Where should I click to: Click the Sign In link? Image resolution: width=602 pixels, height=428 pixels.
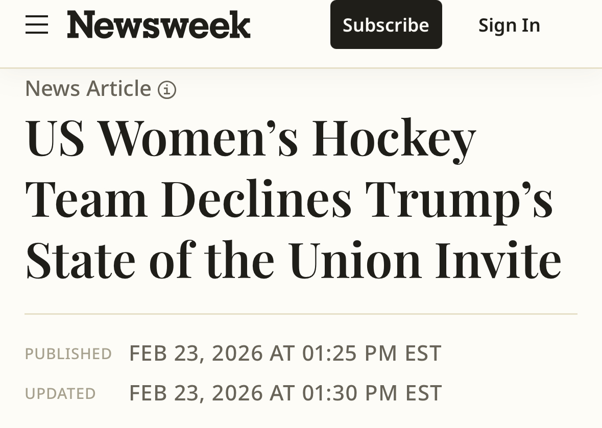click(509, 25)
